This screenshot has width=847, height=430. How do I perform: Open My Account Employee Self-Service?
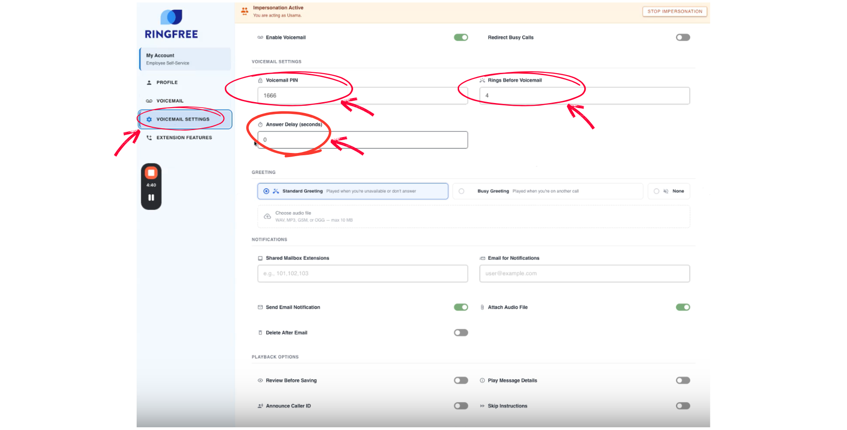click(x=185, y=59)
